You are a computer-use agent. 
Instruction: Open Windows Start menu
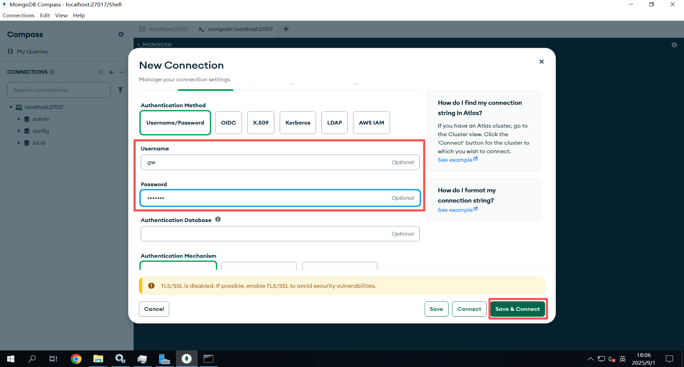click(11, 359)
